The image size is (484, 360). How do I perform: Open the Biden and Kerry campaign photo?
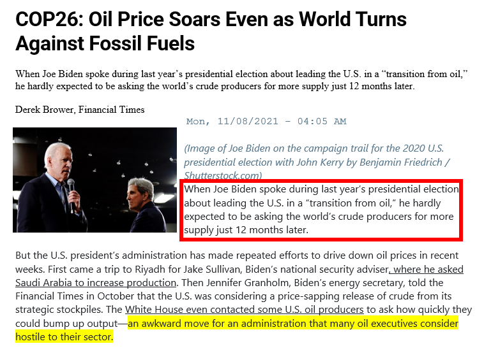[x=95, y=180]
